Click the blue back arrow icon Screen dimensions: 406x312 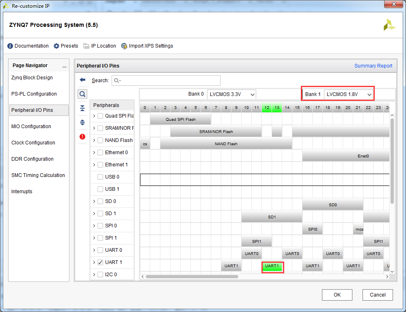[82, 80]
